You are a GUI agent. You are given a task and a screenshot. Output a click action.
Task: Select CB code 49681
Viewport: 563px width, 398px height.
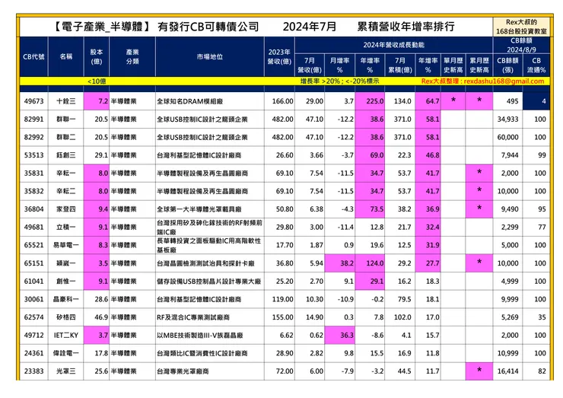point(33,227)
